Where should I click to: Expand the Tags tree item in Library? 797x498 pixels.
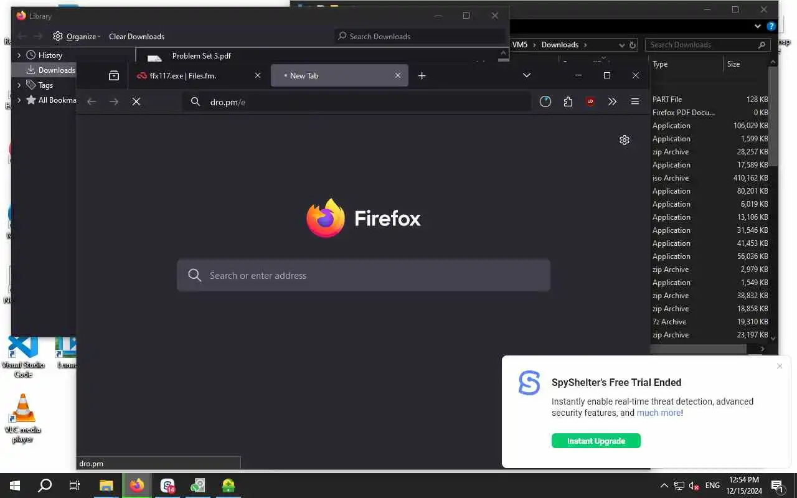[x=19, y=85]
